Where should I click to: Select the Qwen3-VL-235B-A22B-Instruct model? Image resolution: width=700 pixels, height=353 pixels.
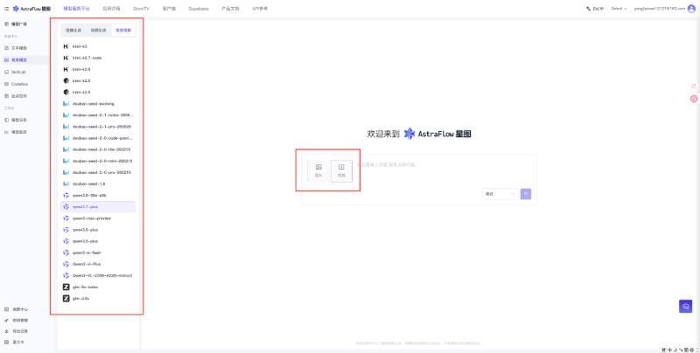coord(98,275)
